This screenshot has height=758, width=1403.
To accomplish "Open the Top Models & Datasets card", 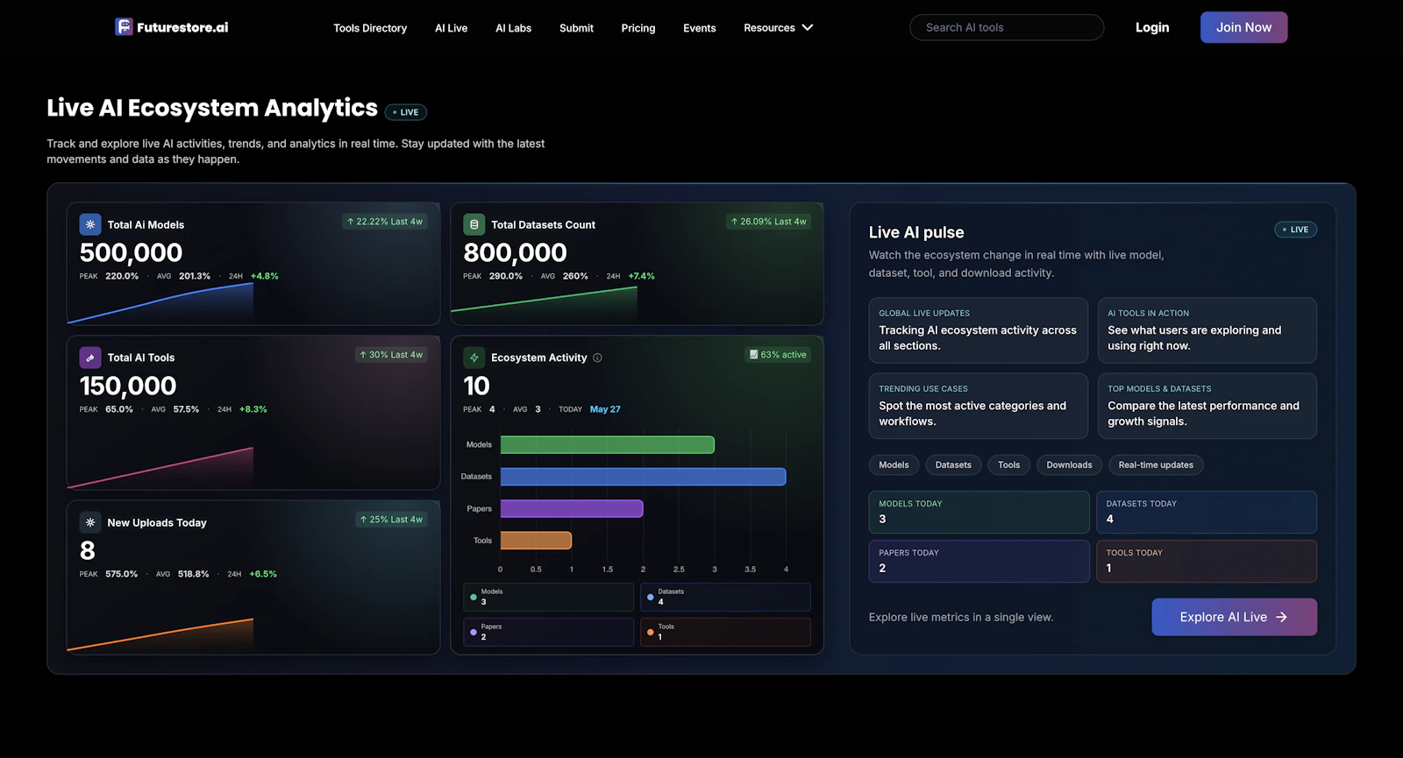I will tap(1207, 406).
